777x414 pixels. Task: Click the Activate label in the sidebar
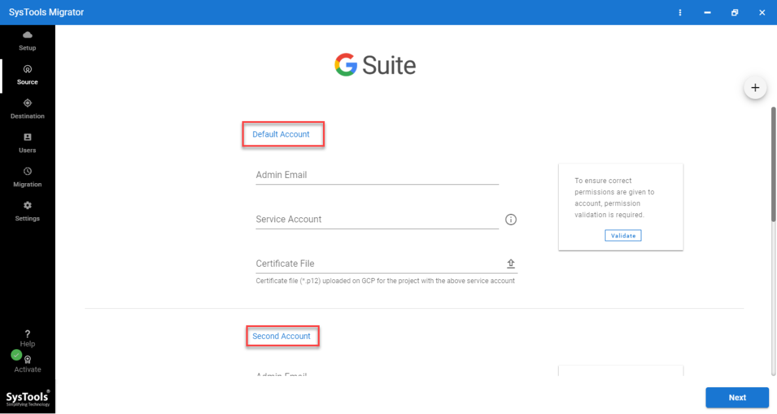(28, 370)
